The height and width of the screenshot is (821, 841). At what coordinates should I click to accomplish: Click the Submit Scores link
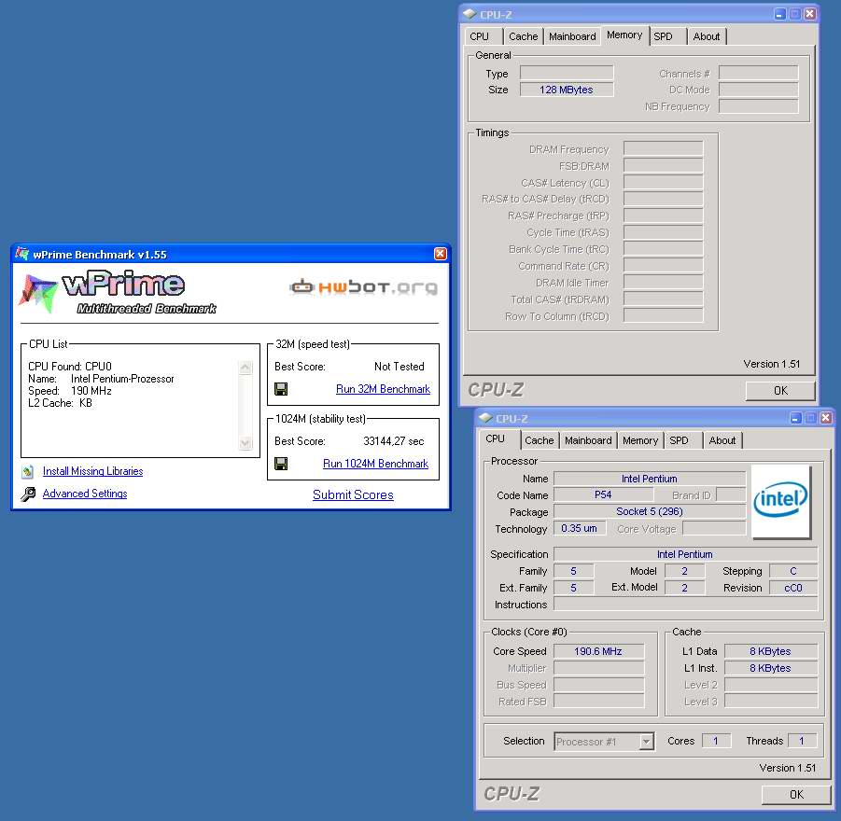point(353,494)
